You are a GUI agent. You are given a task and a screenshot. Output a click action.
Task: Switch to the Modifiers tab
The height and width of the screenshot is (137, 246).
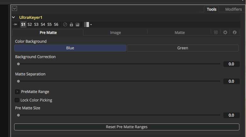click(233, 9)
